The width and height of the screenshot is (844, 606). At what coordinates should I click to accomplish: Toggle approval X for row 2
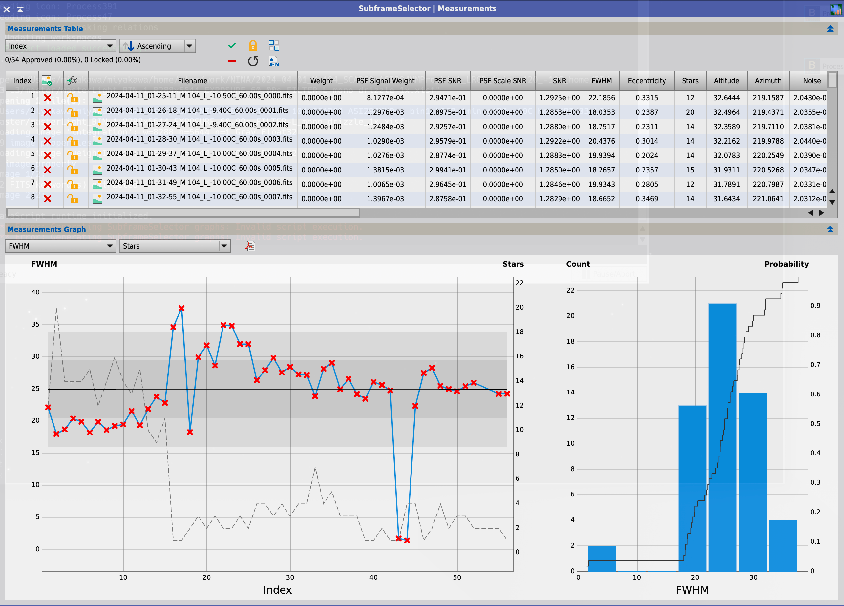[x=48, y=112]
